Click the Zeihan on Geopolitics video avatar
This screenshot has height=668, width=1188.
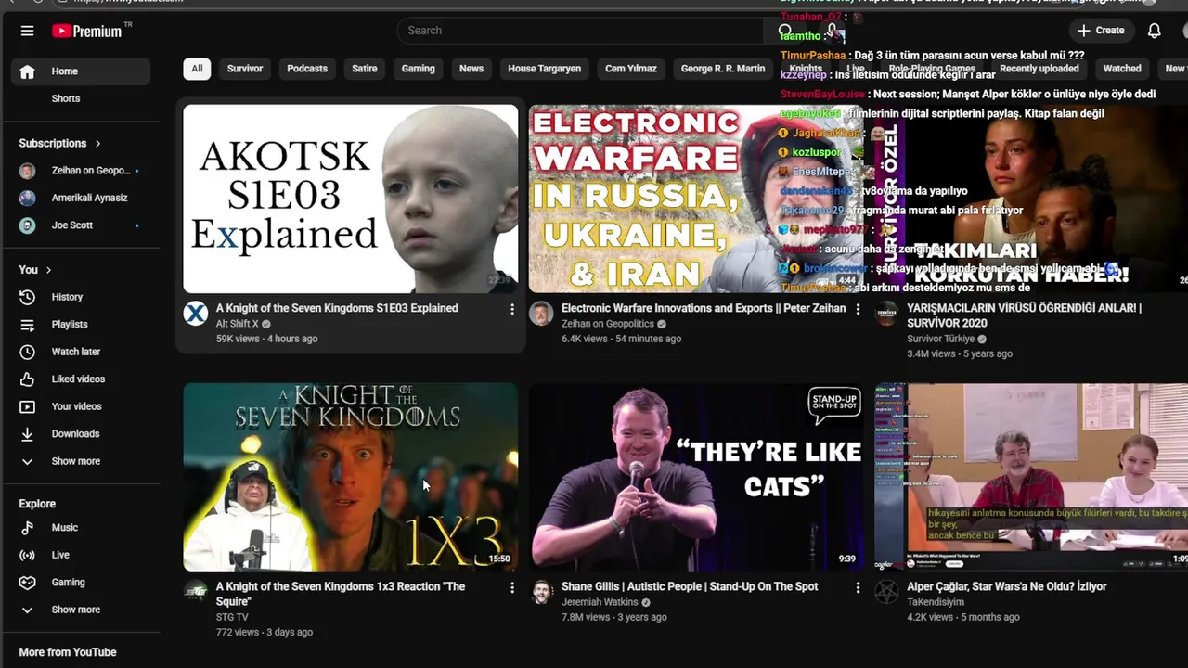point(541,314)
